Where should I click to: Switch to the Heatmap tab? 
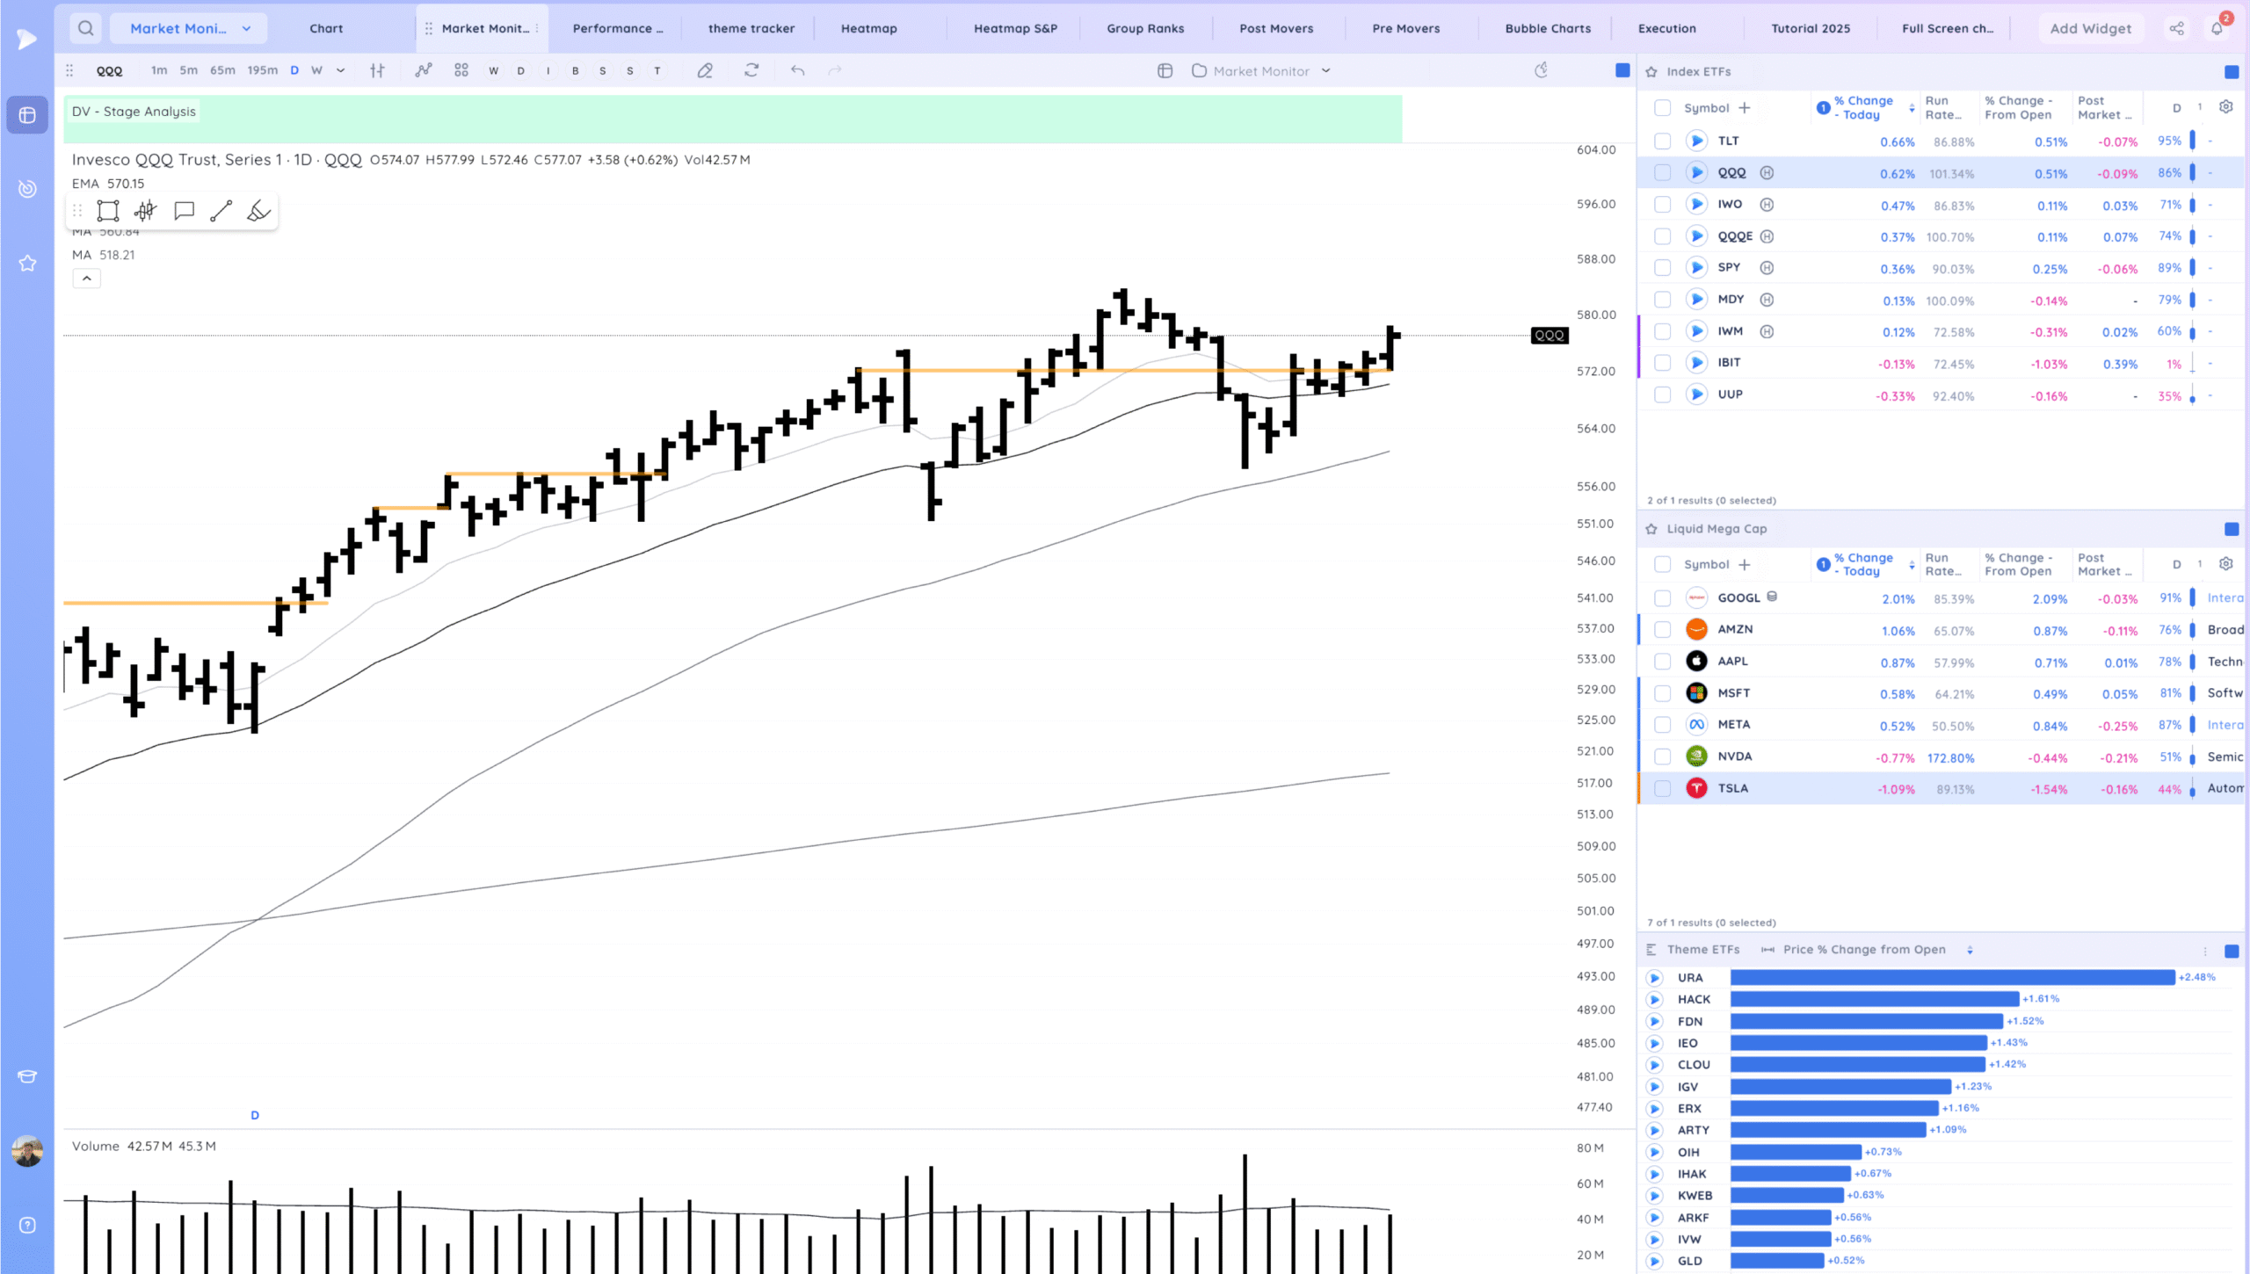[x=868, y=28]
